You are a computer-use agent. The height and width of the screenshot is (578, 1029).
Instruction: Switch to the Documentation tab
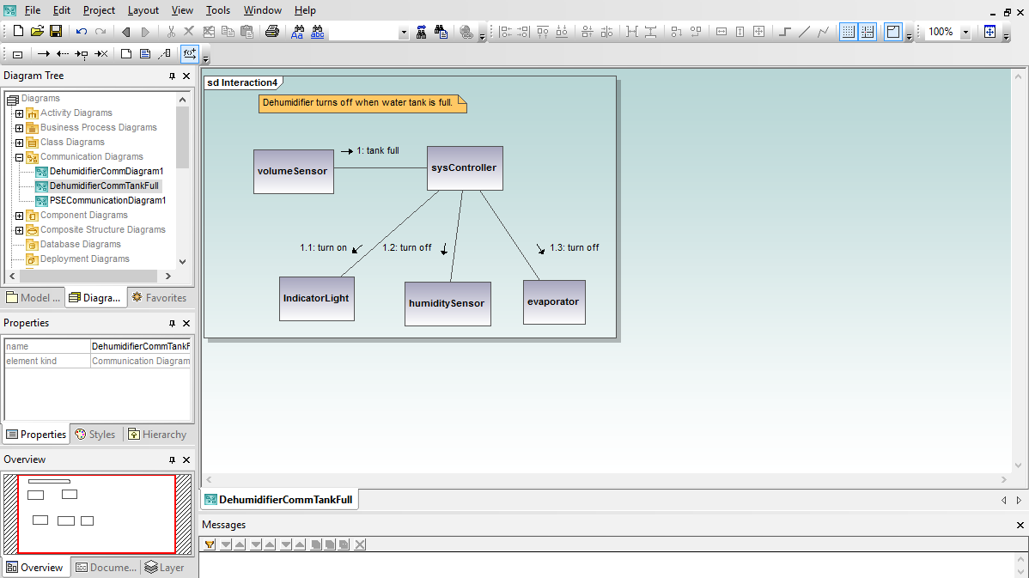(106, 568)
